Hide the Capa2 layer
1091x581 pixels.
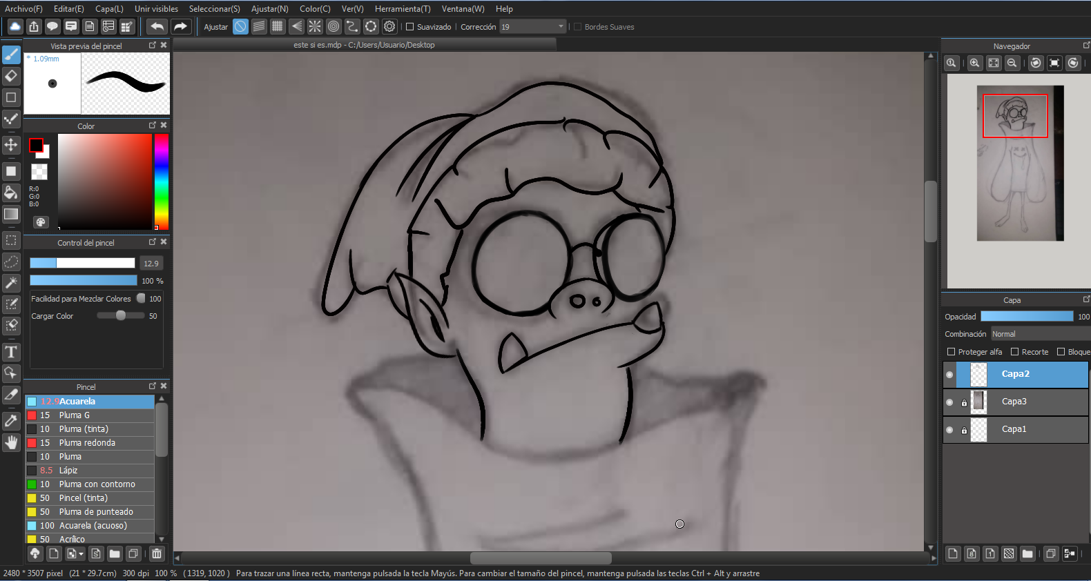(x=949, y=375)
